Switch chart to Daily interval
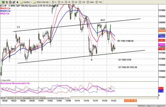 point(90,2)
